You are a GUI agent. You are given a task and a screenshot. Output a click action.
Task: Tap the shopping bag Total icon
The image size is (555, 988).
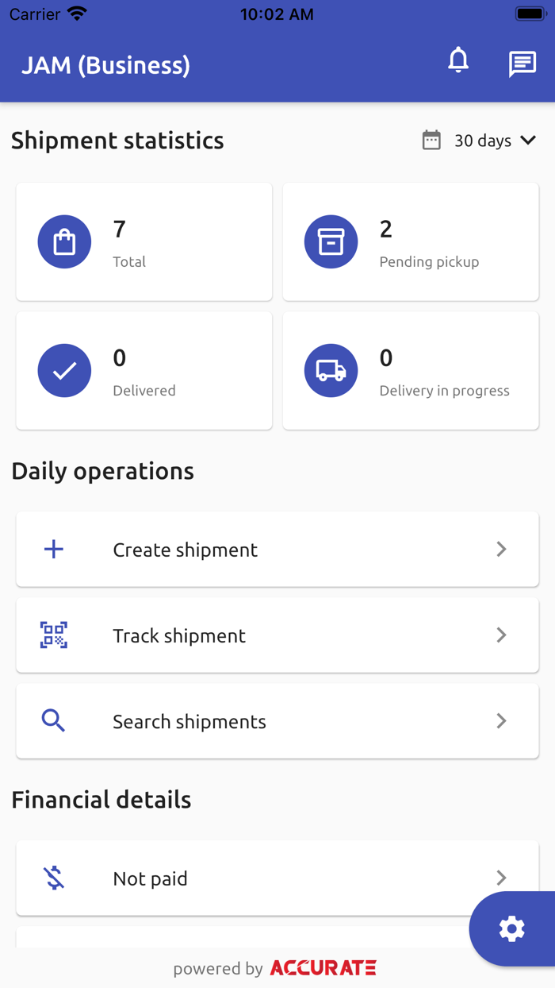pyautogui.click(x=64, y=242)
